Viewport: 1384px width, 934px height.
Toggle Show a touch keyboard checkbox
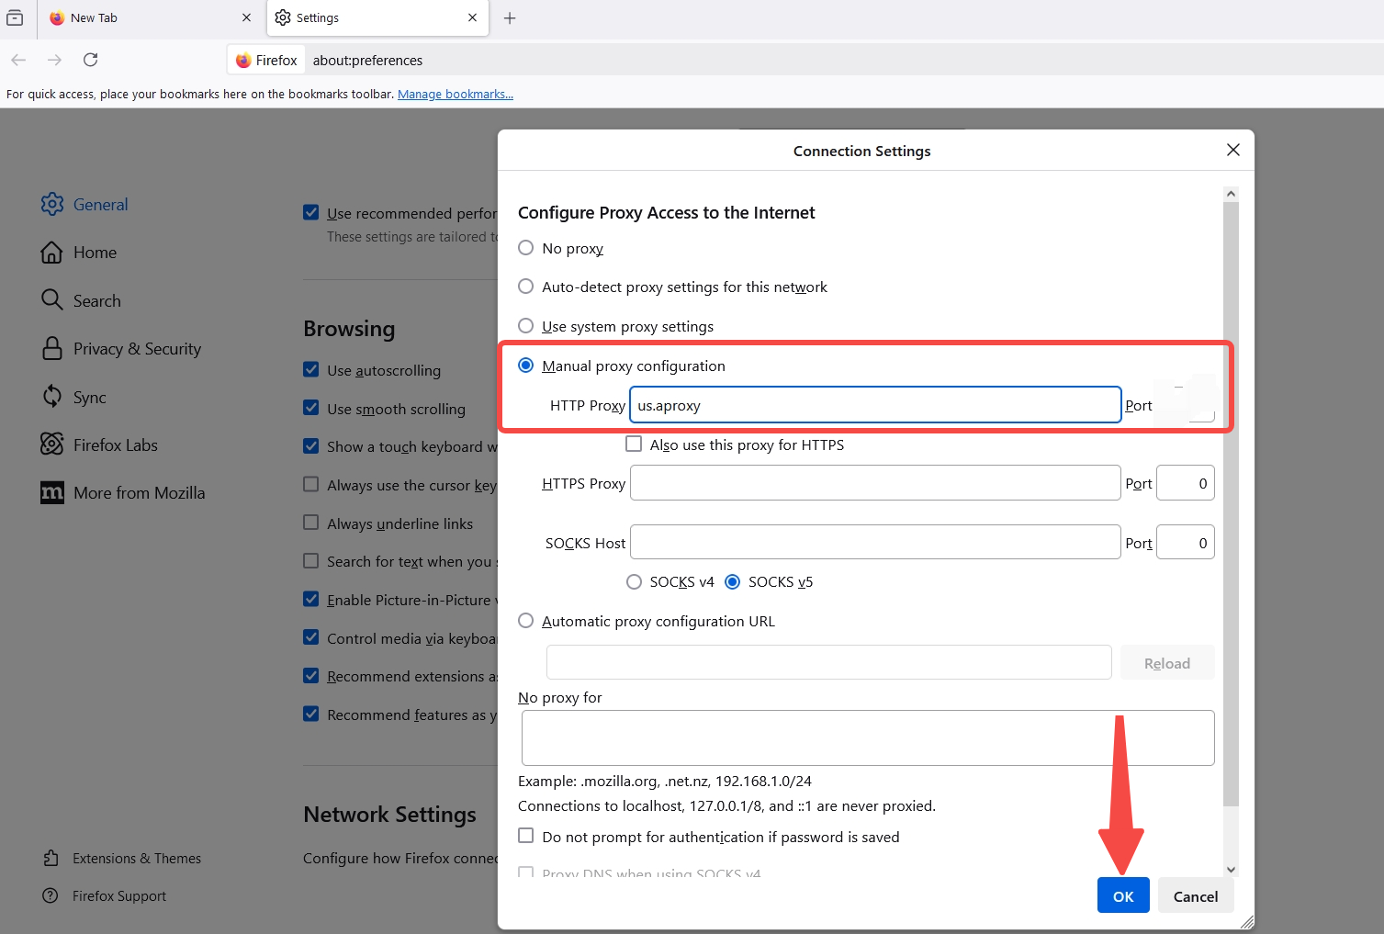(311, 446)
